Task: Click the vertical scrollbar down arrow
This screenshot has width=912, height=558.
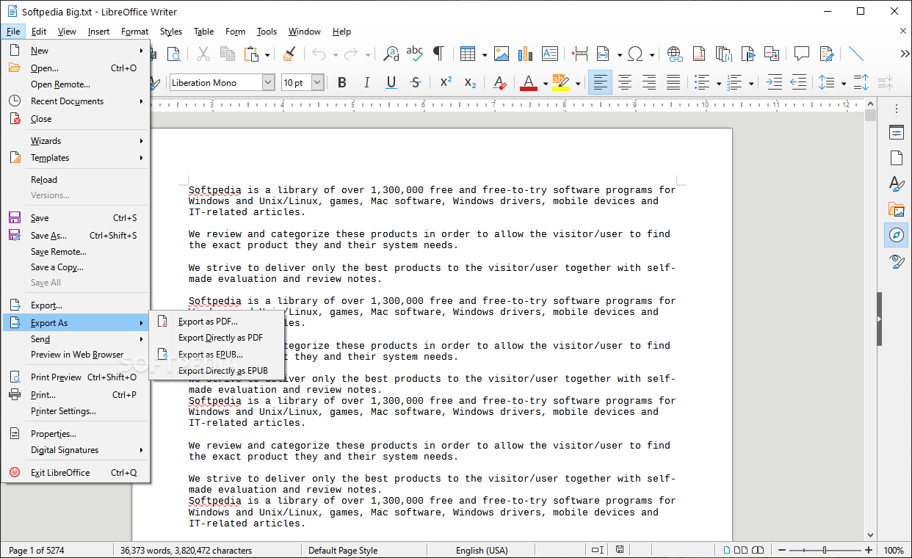Action: click(x=870, y=535)
